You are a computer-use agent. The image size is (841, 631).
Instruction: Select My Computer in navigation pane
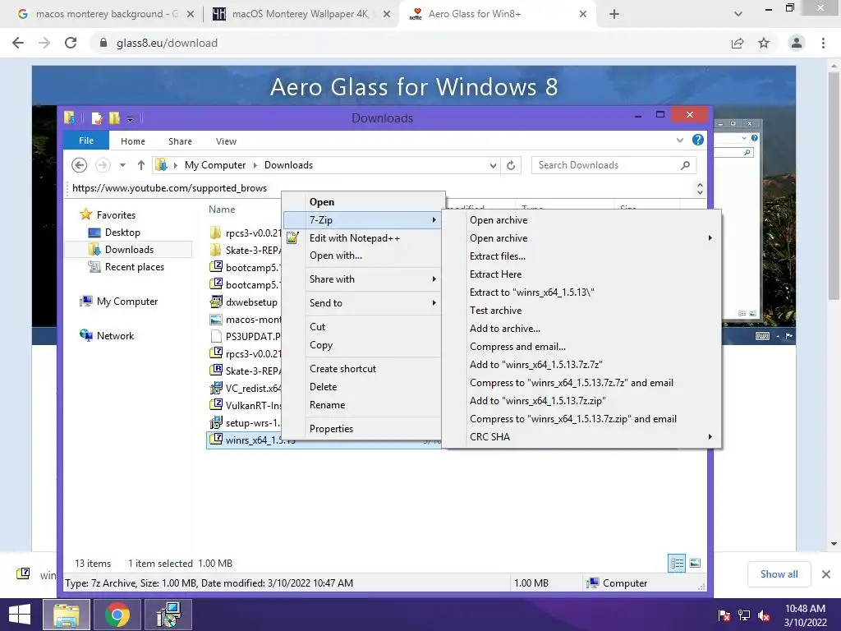(x=127, y=302)
